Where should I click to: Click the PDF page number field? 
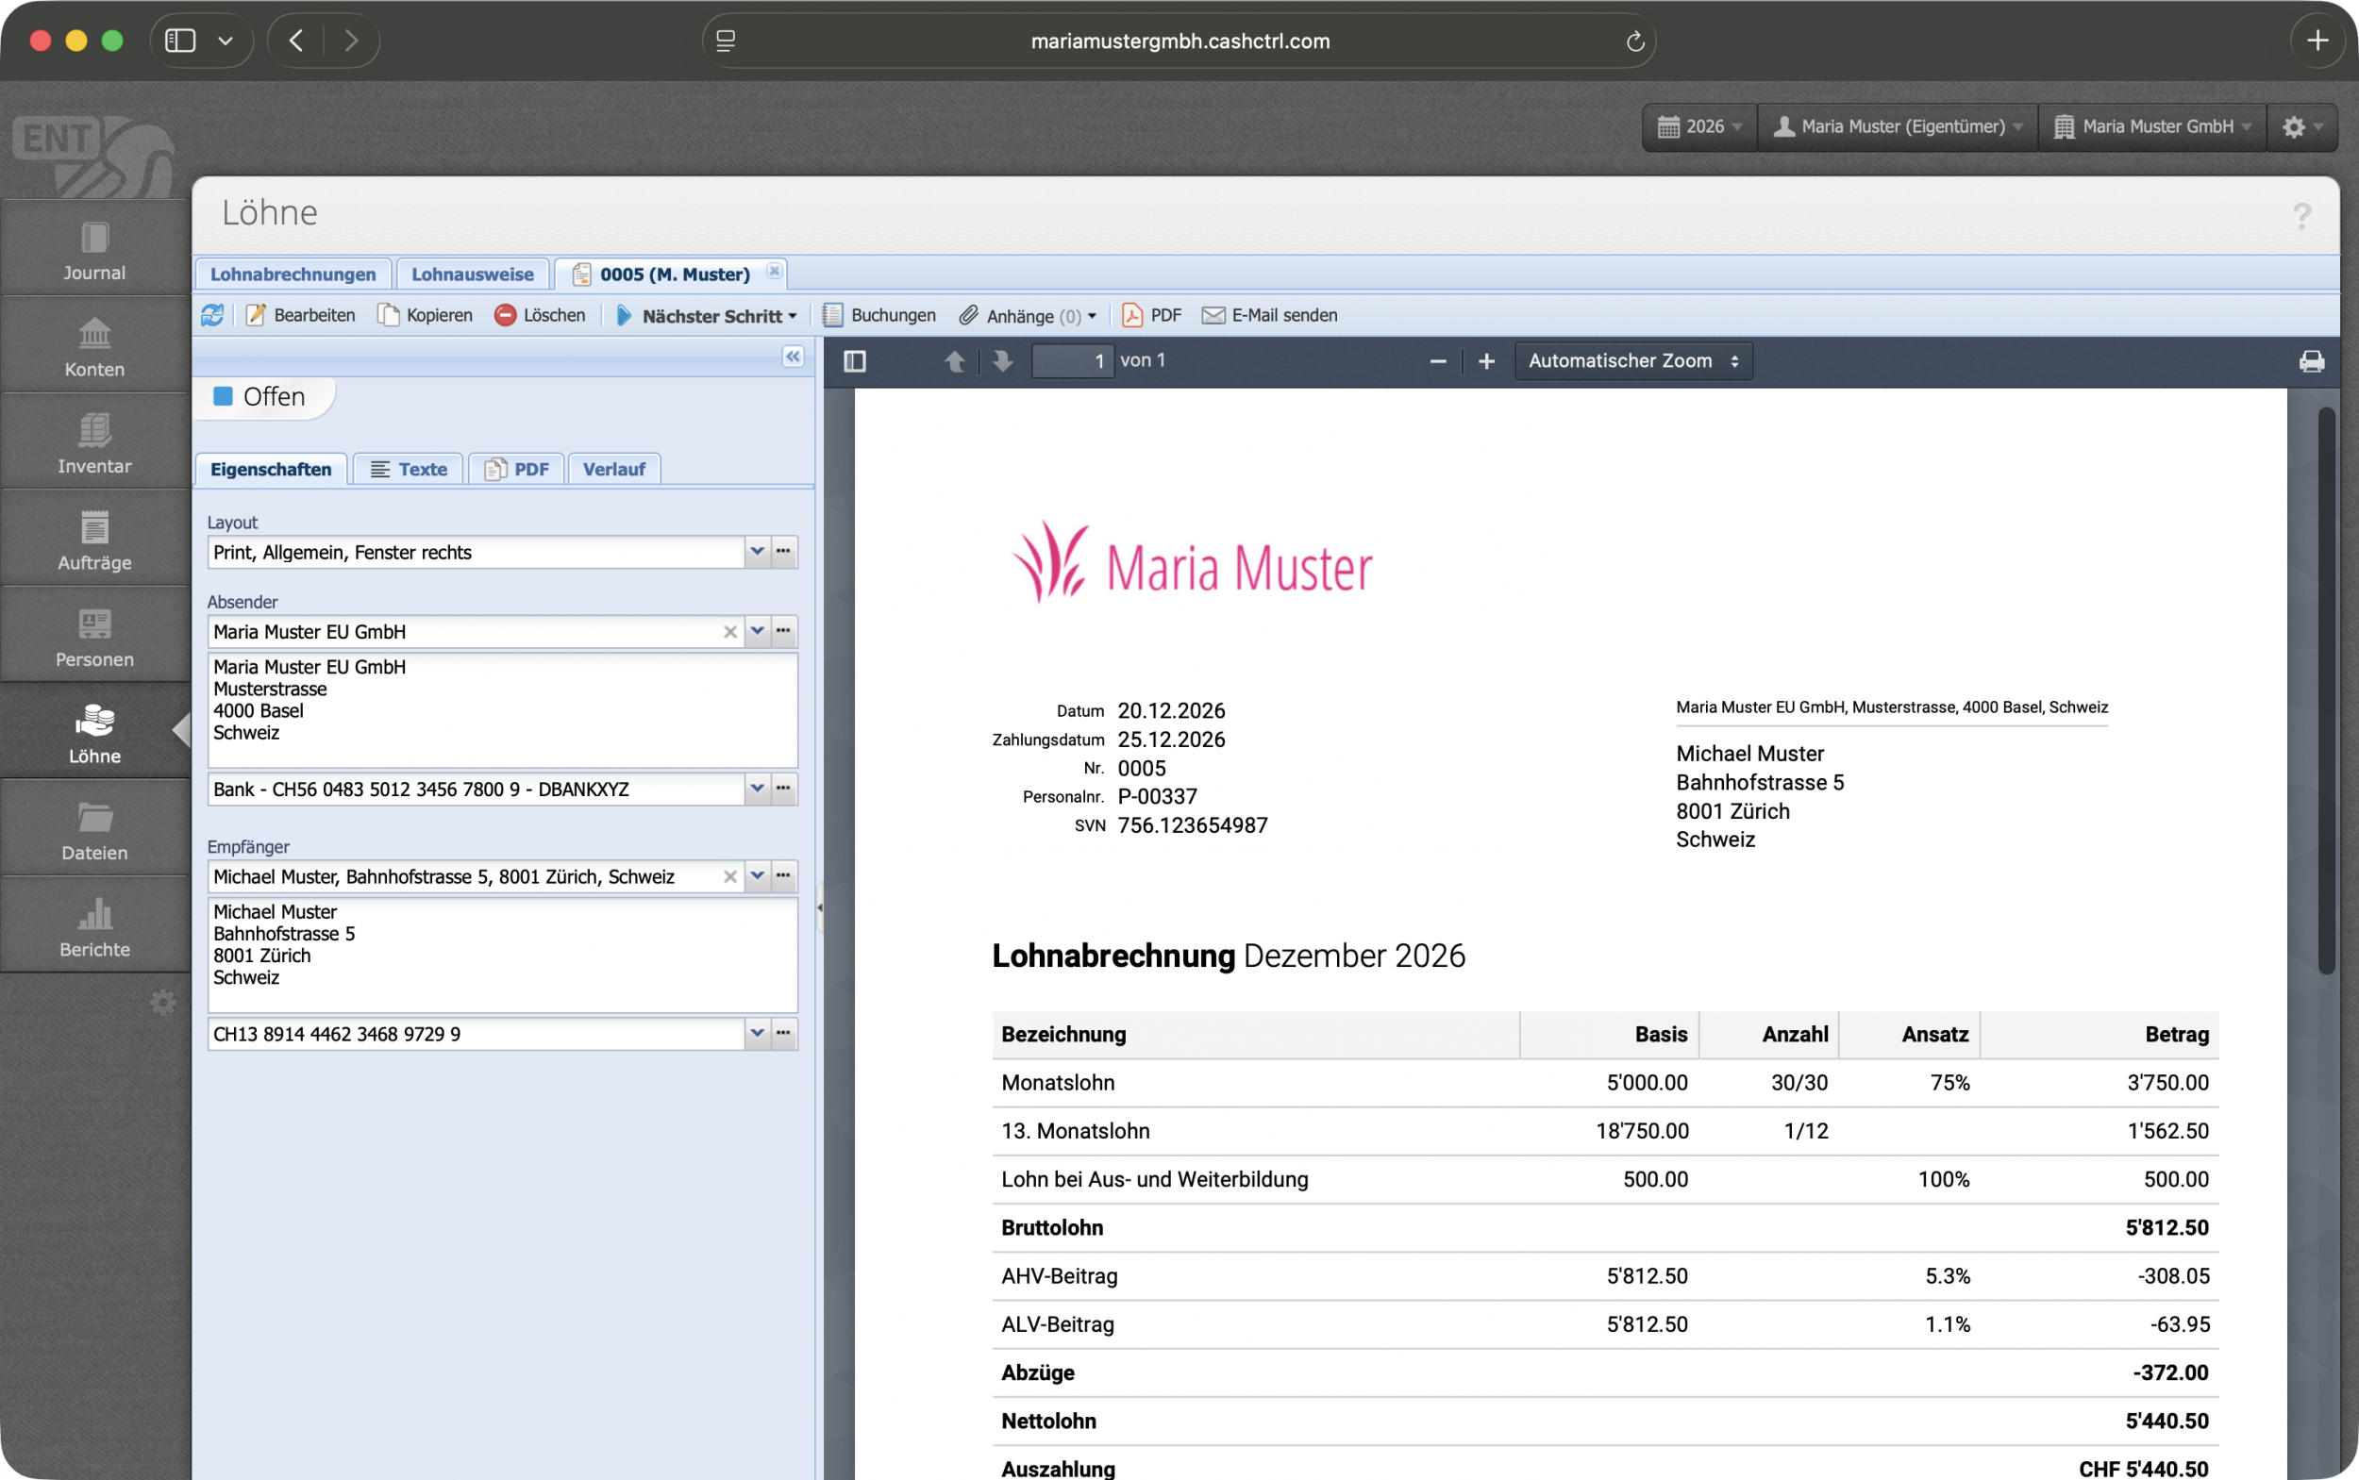pyautogui.click(x=1072, y=361)
